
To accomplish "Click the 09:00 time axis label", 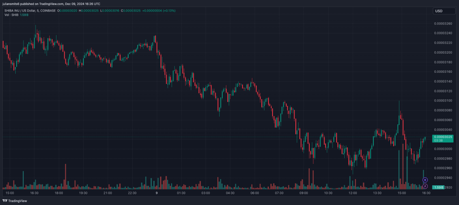I will pyautogui.click(x=303, y=193).
